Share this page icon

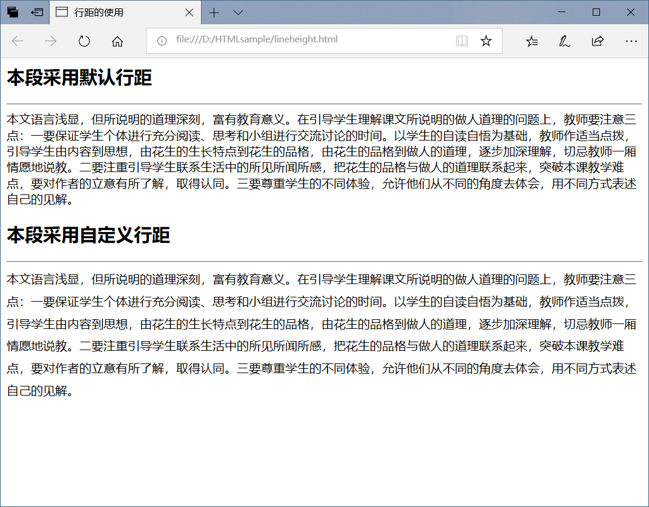pyautogui.click(x=598, y=41)
